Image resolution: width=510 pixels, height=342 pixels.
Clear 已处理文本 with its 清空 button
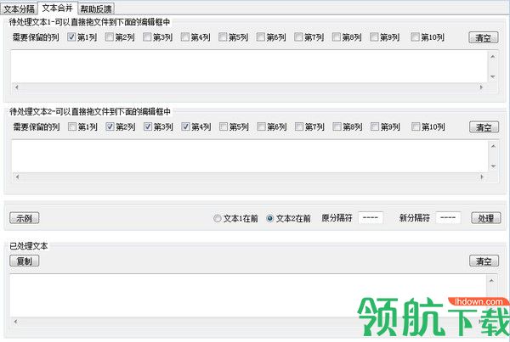484,261
